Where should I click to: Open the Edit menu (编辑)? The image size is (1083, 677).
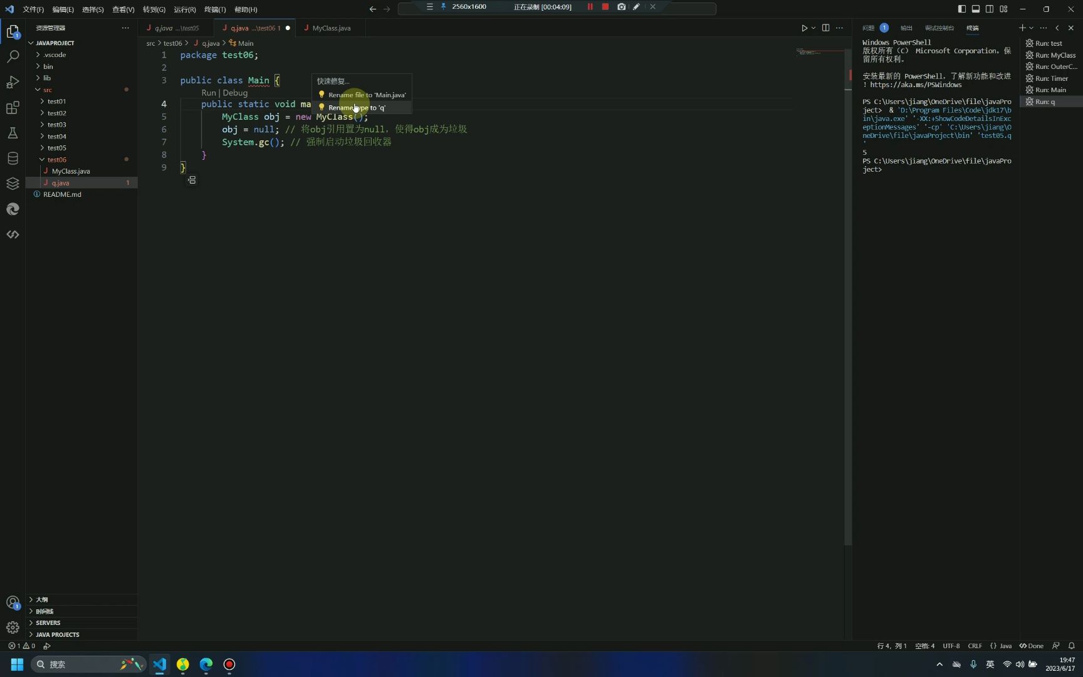(63, 9)
